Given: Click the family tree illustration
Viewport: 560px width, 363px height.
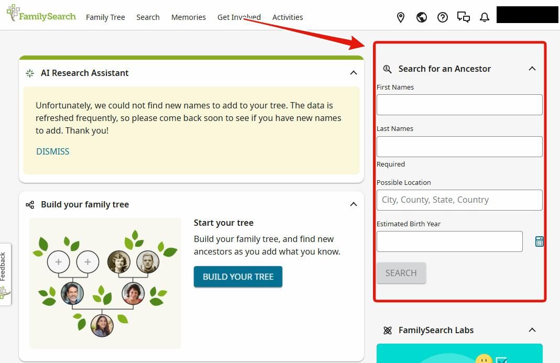Looking at the screenshot, I should point(105,283).
